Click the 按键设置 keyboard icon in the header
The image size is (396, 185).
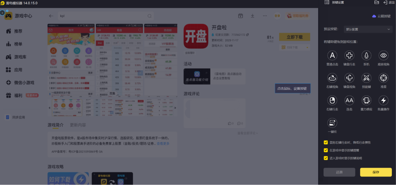pyautogui.click(x=327, y=2)
